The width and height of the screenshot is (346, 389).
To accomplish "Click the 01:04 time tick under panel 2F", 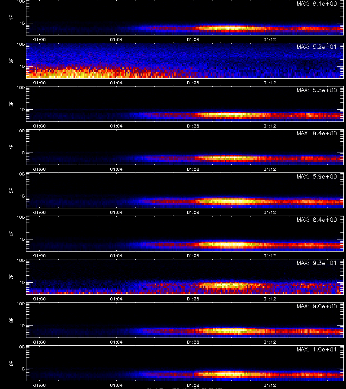I will 116,83.
